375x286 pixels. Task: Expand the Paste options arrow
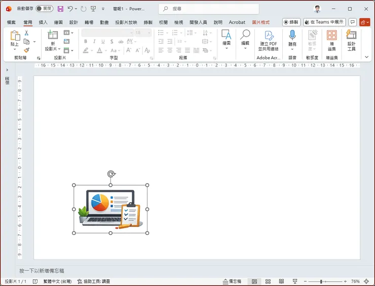(x=15, y=49)
